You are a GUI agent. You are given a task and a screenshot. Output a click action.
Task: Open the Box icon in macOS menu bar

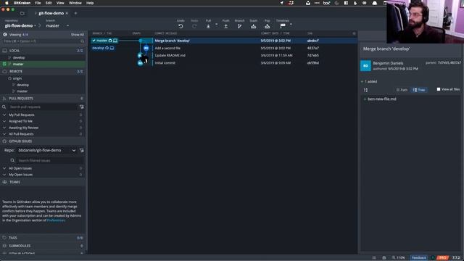coord(326,3)
